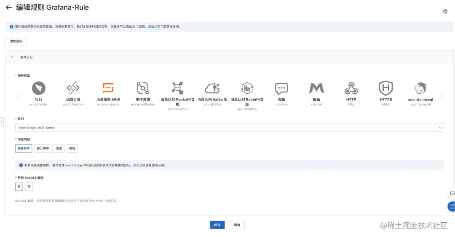The height and width of the screenshot is (237, 455).
Task: Click the 队列 field label
Action: 20,119
